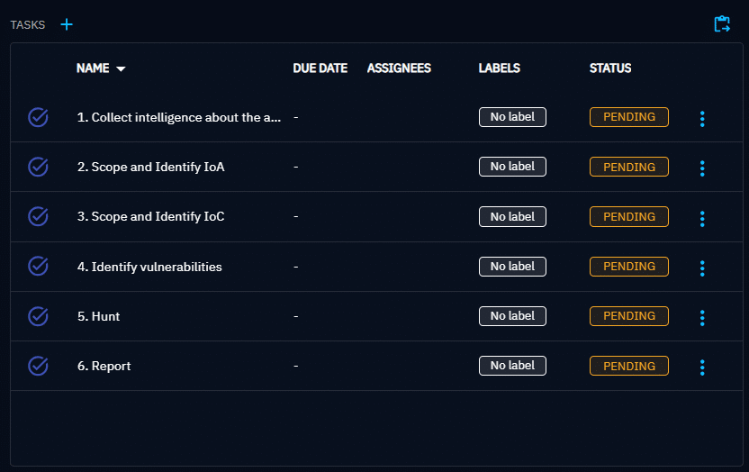
Task: Open the three-dot menu for the Hunt task
Action: pos(702,317)
